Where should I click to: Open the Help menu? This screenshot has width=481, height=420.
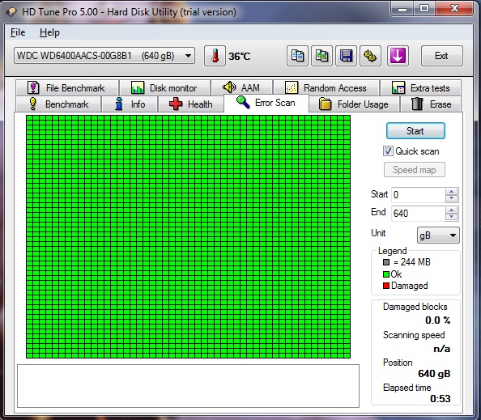(x=49, y=32)
